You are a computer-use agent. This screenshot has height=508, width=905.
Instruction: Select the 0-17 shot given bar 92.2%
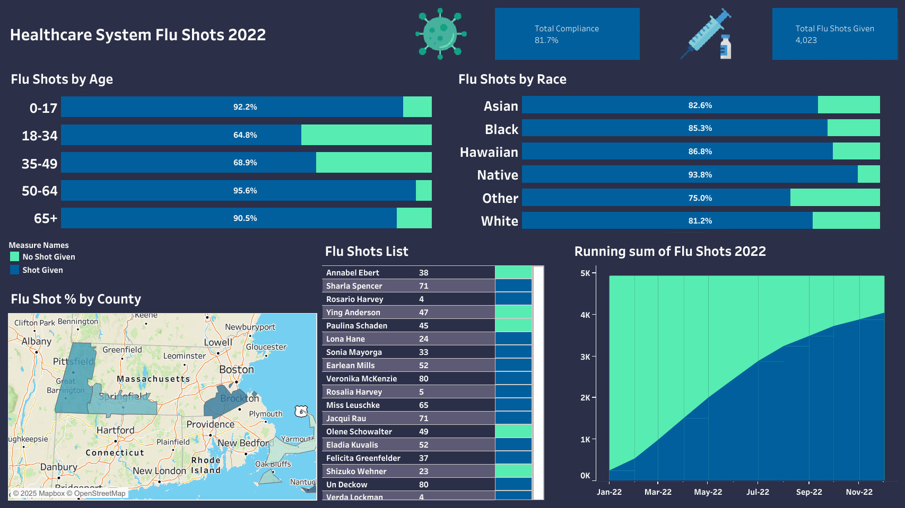point(232,106)
